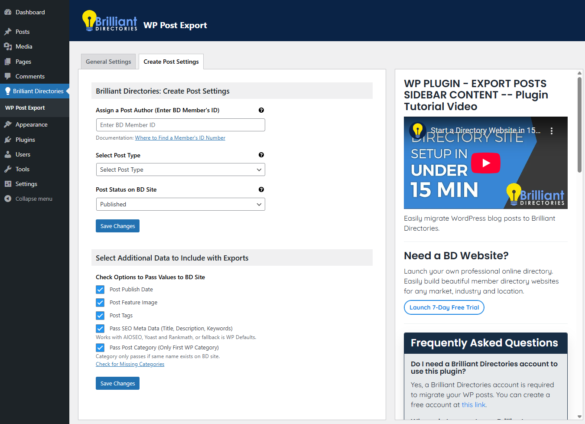Image resolution: width=585 pixels, height=424 pixels.
Task: Open the Select Post Type dropdown
Action: point(180,170)
